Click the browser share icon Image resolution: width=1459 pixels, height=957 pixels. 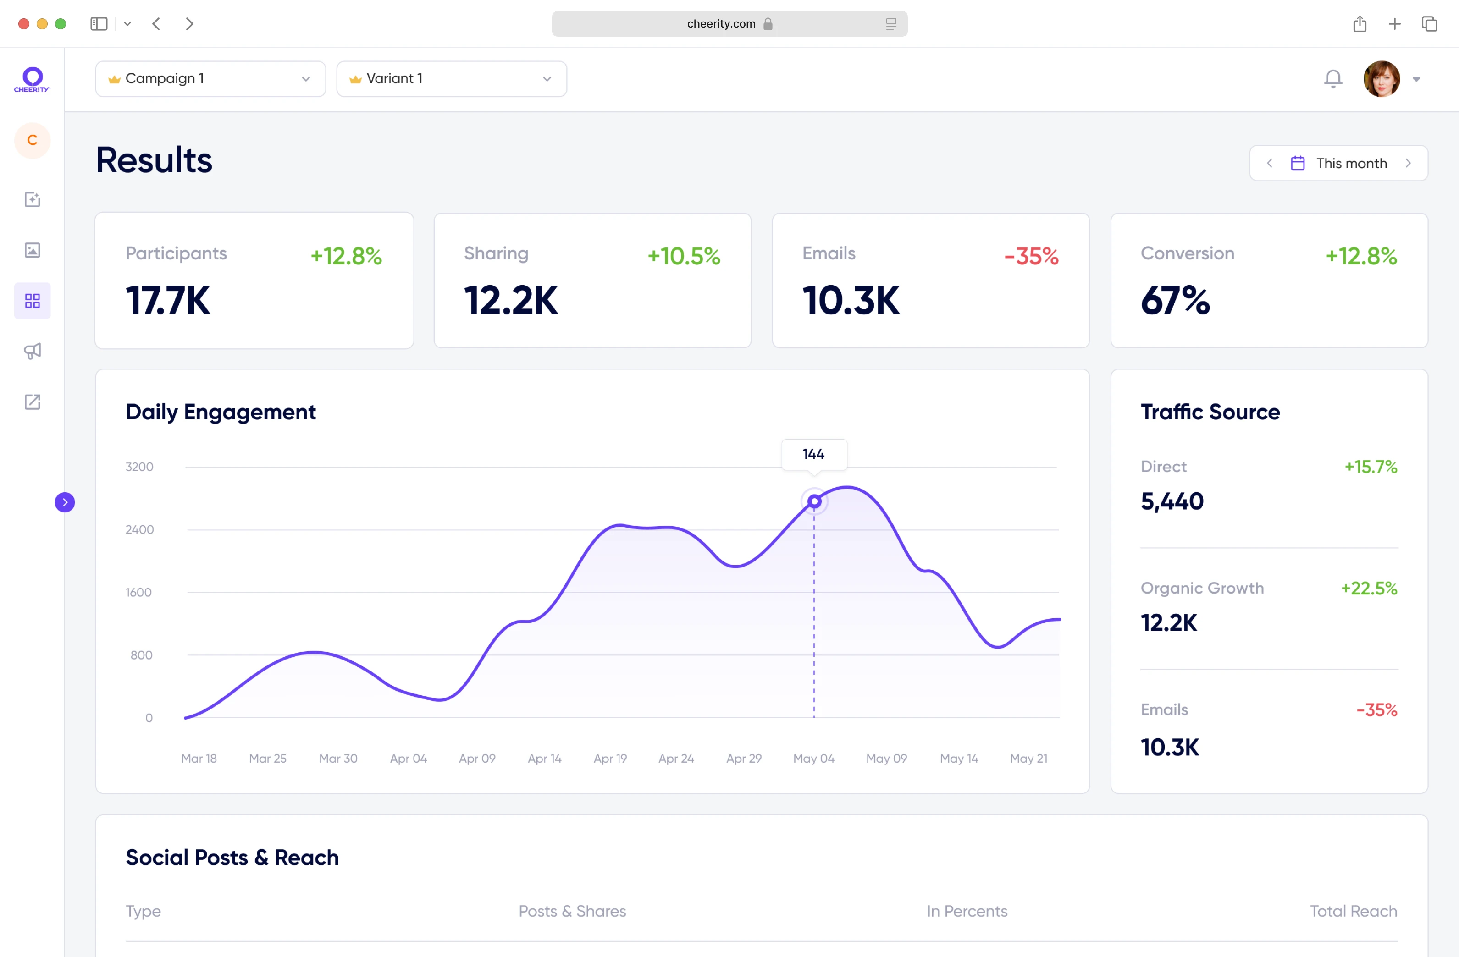[1360, 24]
